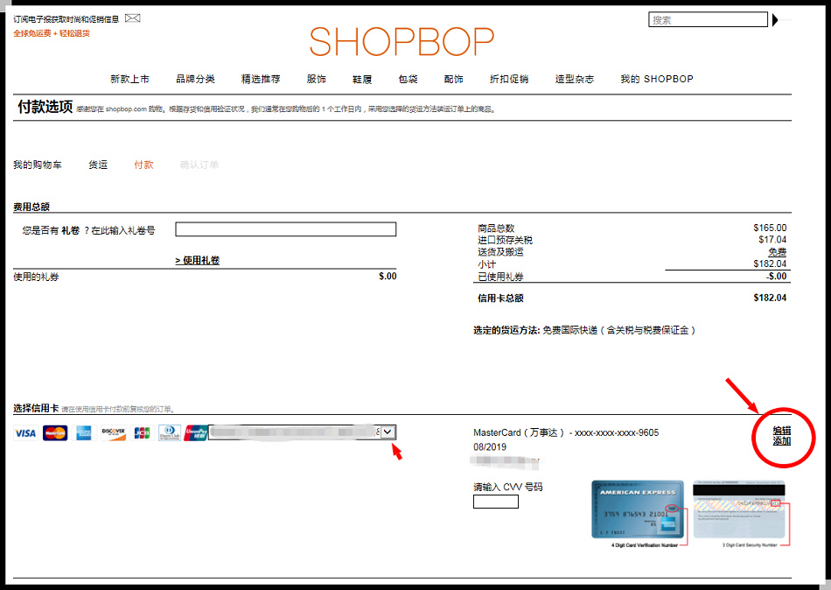
Task: Click the 确认订单 checkout step
Action: tap(199, 165)
